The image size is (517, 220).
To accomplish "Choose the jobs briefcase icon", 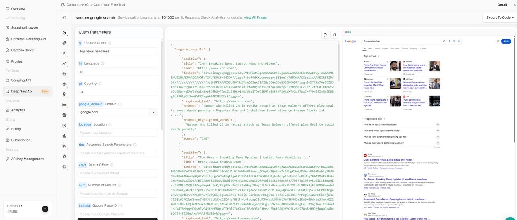I will coord(64,74).
